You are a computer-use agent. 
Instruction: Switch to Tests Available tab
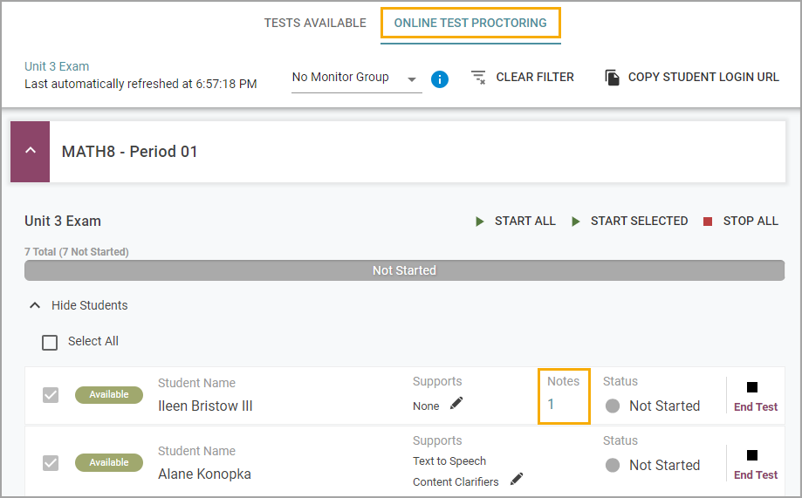click(x=315, y=23)
